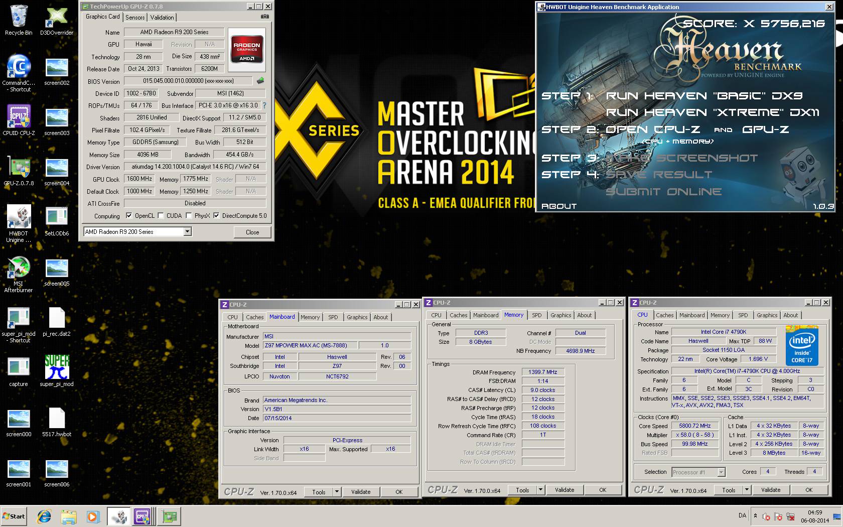Switch to GPU-Z taskbar button
This screenshot has height=527, width=843.
pyautogui.click(x=169, y=516)
